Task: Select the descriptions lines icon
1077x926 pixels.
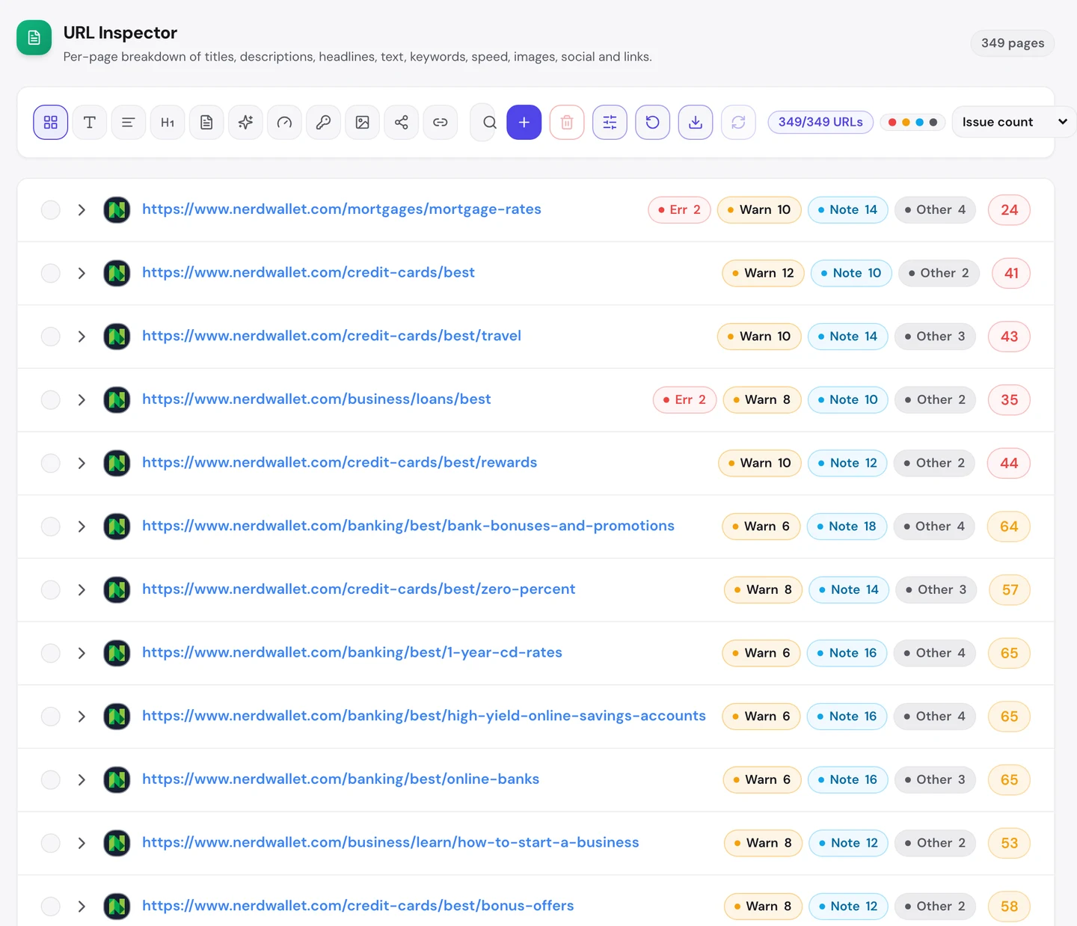Action: click(x=129, y=122)
